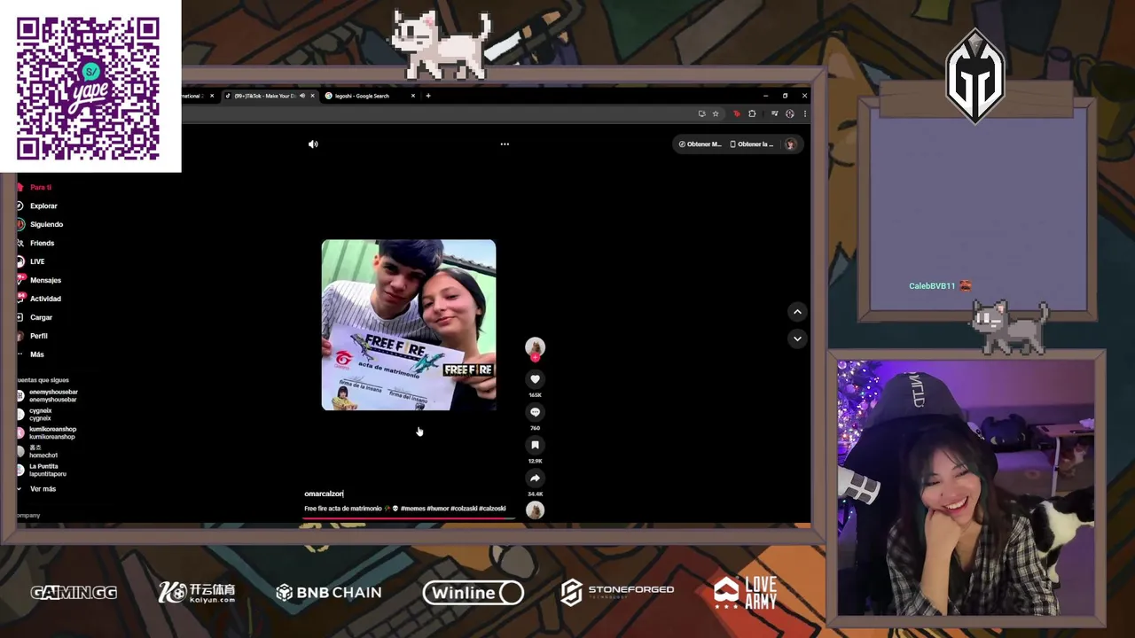Open Mensajes in TikTok sidebar
The width and height of the screenshot is (1135, 638).
pyautogui.click(x=45, y=280)
